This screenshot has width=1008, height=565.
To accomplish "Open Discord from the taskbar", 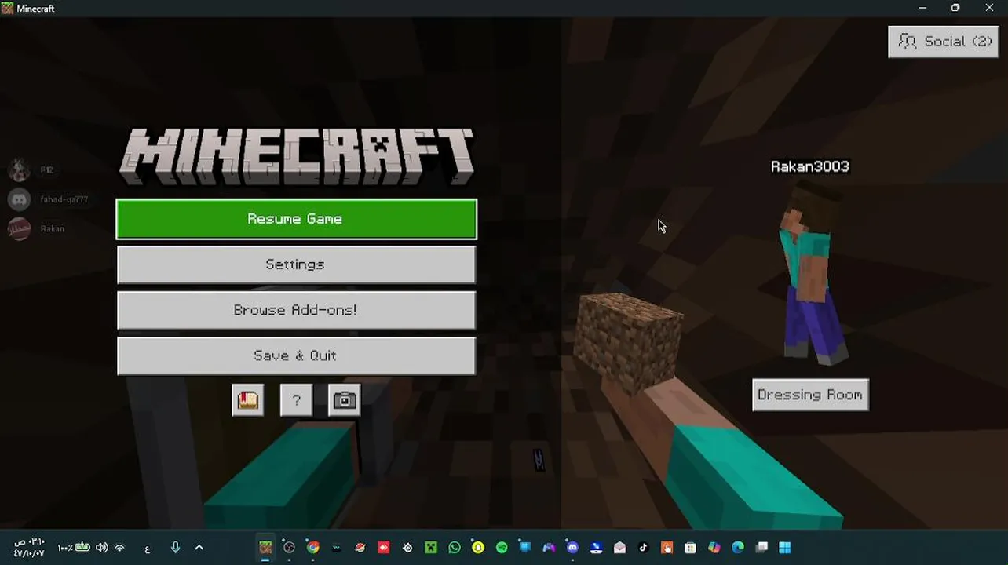I will tap(572, 548).
